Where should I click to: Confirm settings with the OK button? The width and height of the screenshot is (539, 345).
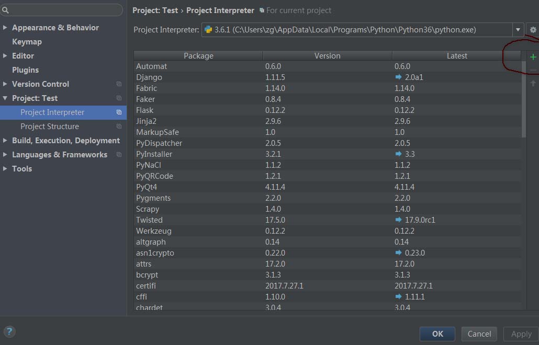[x=437, y=333]
